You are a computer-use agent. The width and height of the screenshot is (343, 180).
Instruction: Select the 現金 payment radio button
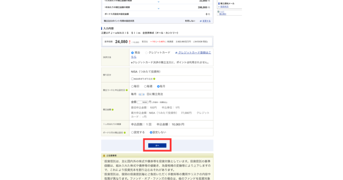[132, 53]
